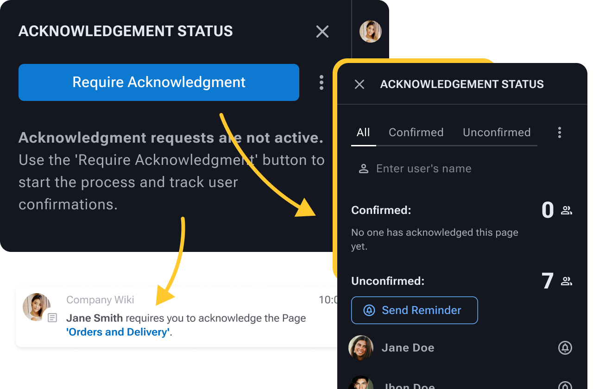Close the left Acknowledgement Status panel

322,31
